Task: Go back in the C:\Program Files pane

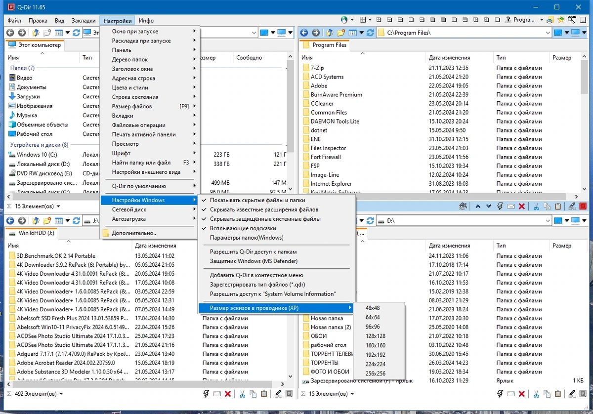Action: tap(304, 33)
